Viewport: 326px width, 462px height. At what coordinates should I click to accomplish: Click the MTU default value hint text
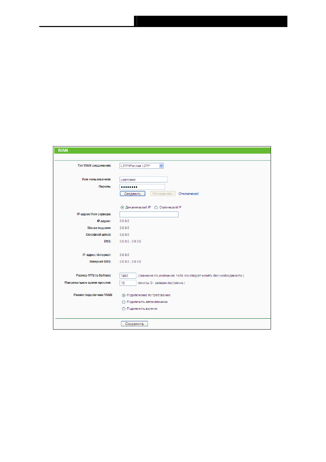191,276
